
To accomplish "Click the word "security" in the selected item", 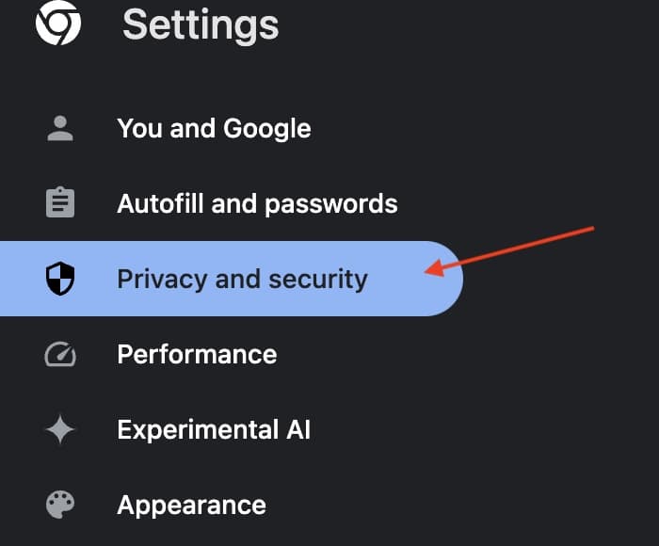I will pos(319,279).
